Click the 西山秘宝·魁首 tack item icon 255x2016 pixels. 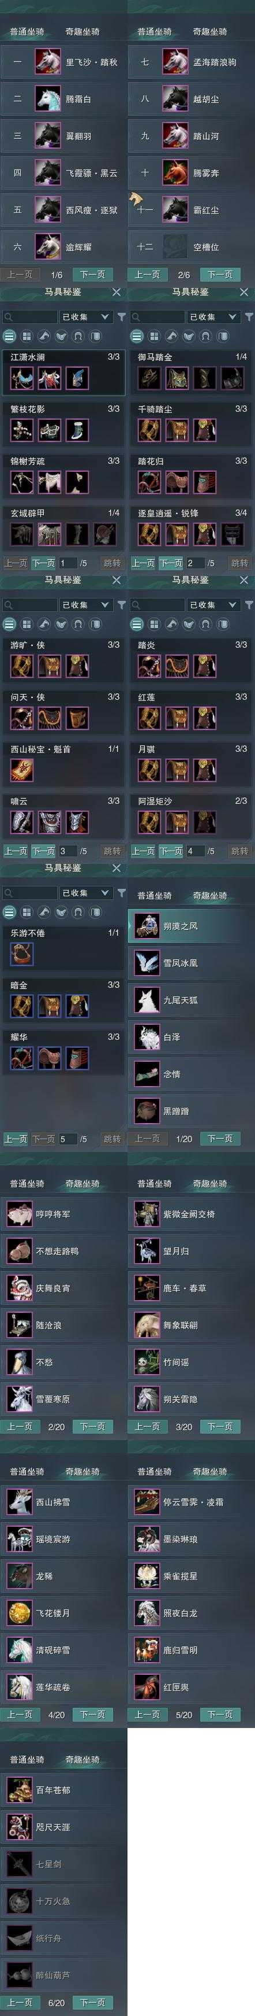[x=22, y=770]
